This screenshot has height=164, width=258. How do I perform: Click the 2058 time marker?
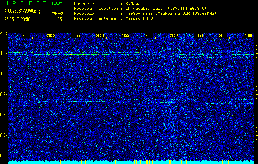tap(199, 36)
